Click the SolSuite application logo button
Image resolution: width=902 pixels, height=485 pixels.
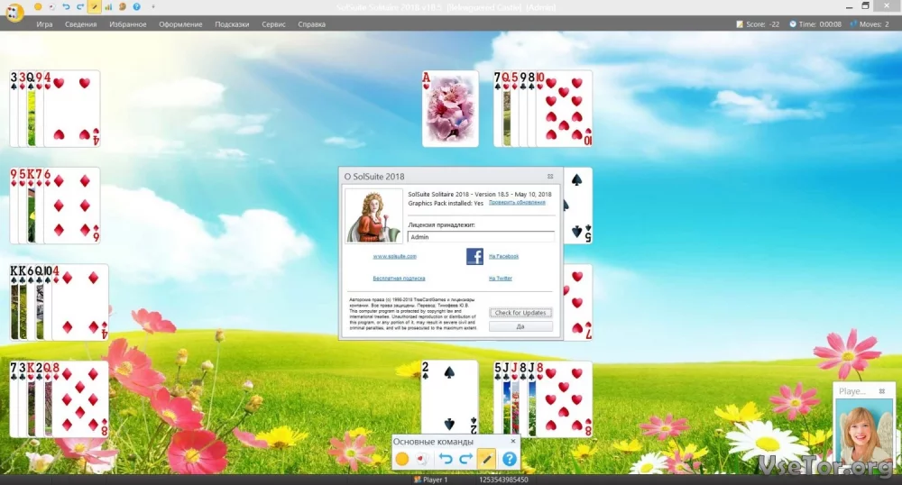pos(13,13)
